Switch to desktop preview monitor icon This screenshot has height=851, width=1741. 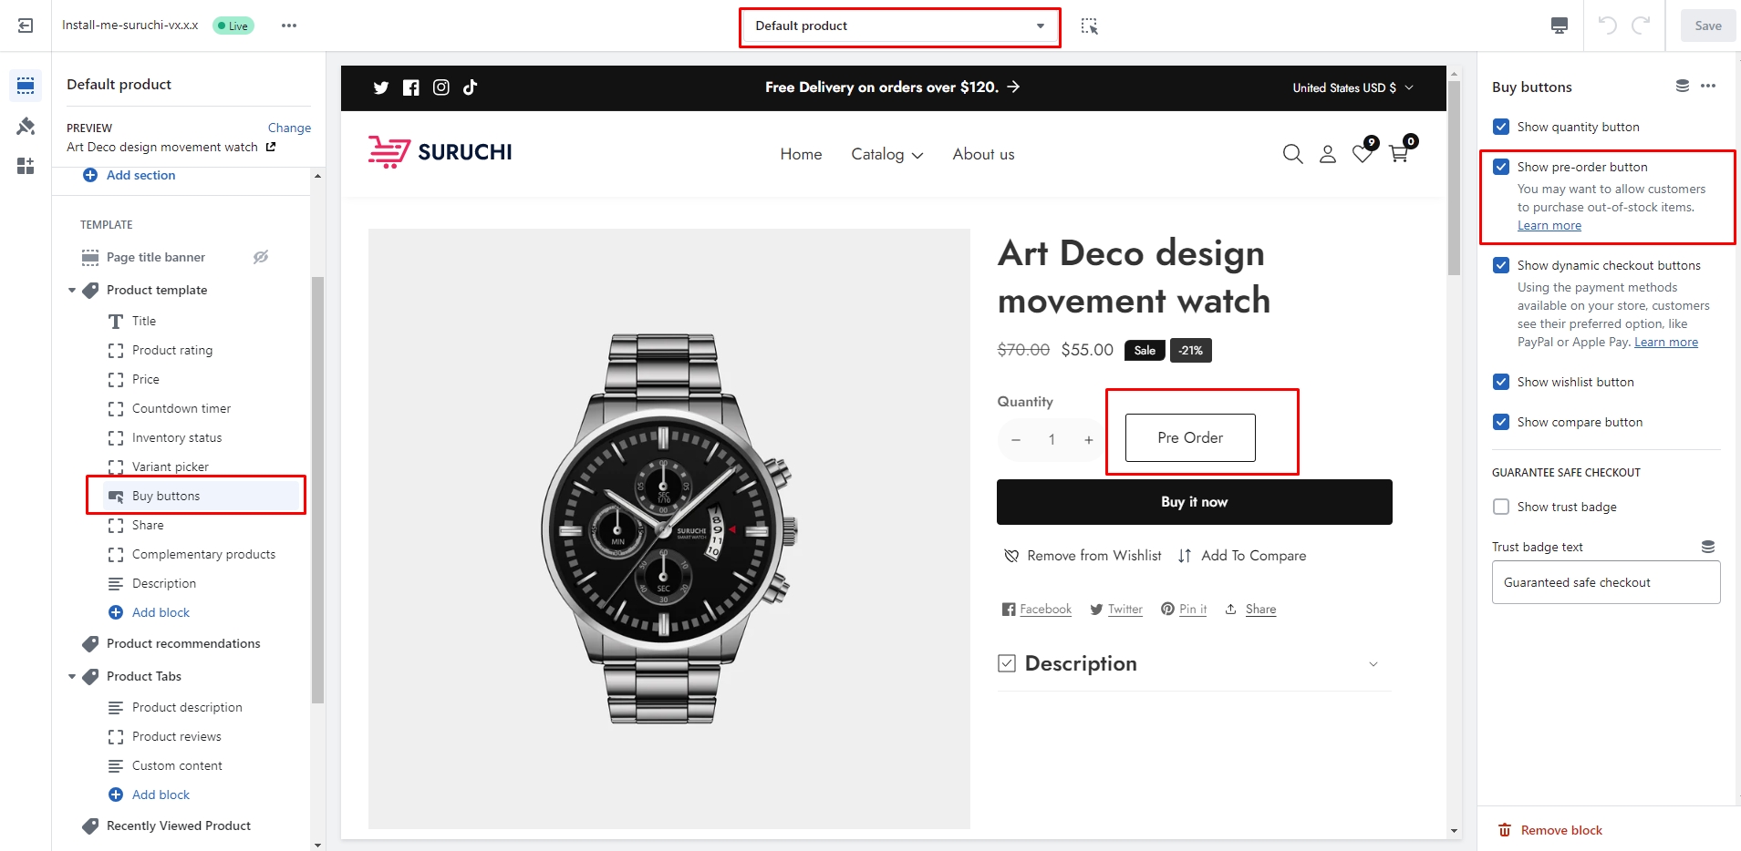click(1560, 26)
